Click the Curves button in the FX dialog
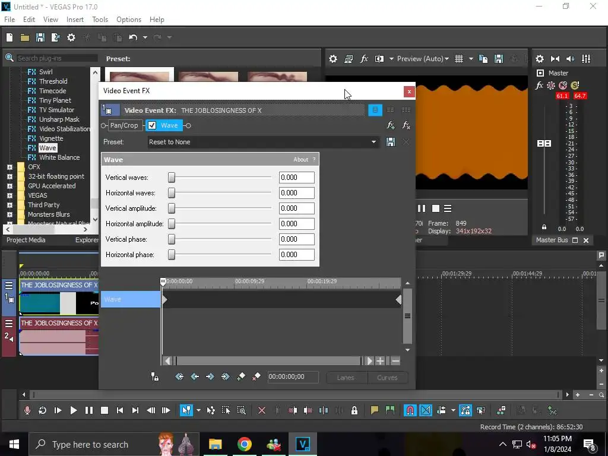Viewport: 608px width, 456px height. (387, 377)
